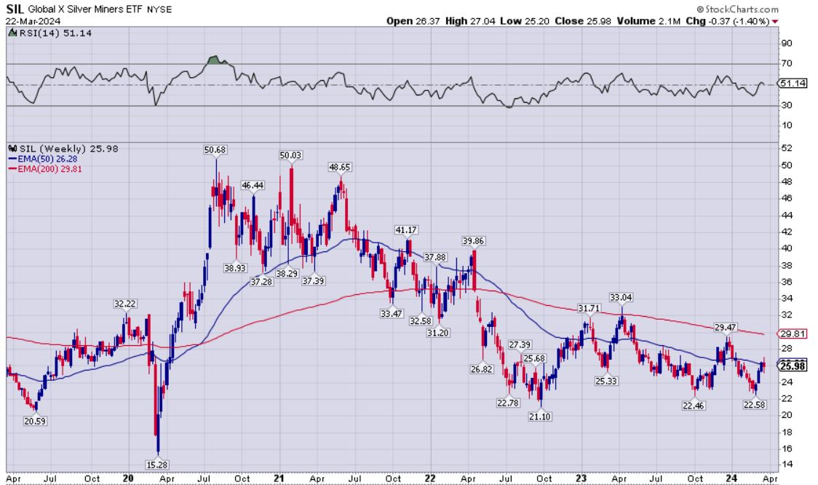The height and width of the screenshot is (485, 818).
Task: Click the 24 year marker on time axis
Action: click(x=731, y=478)
